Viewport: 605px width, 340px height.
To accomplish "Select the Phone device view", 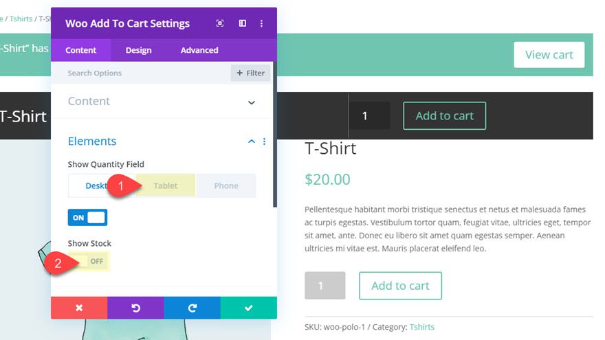I will point(226,185).
